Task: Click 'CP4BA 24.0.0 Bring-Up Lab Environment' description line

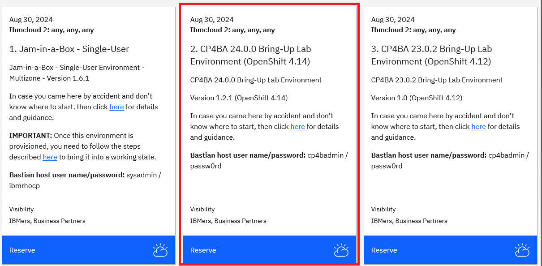Action: pos(256,80)
